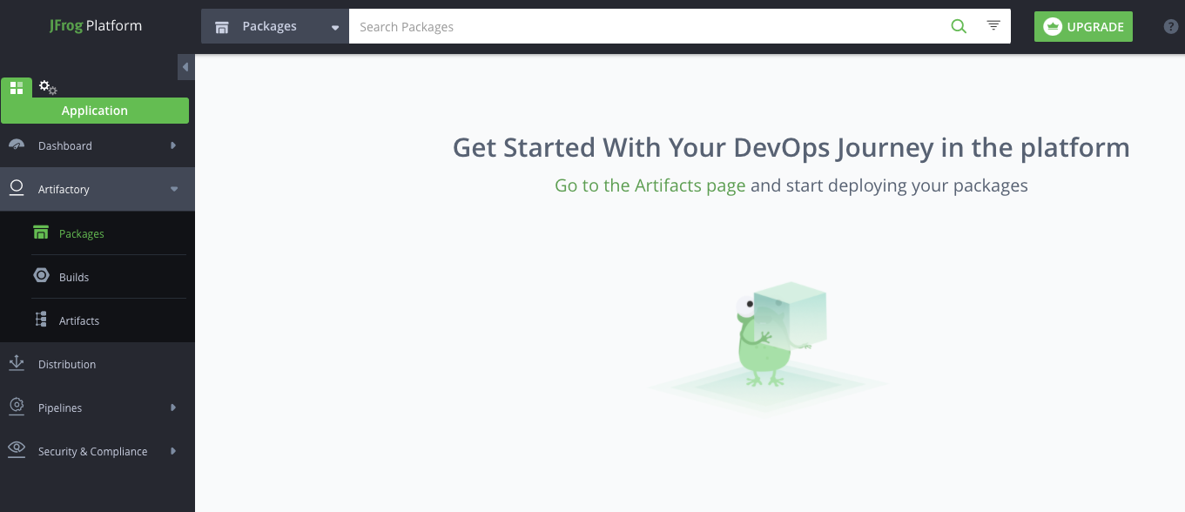Click into the Search Packages field
Viewport: 1185px width, 512px height.
coord(644,26)
